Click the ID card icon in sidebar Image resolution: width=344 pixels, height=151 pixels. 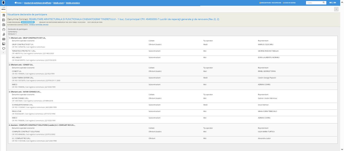tap(4, 39)
